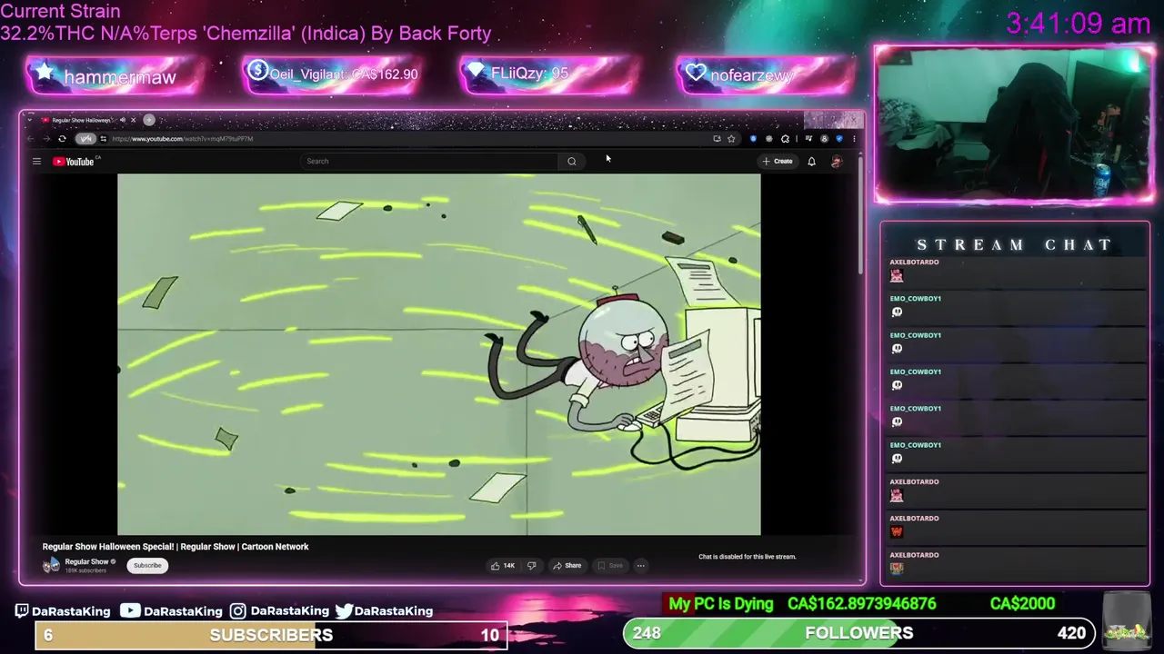Focus the YouTube search box

pos(430,162)
